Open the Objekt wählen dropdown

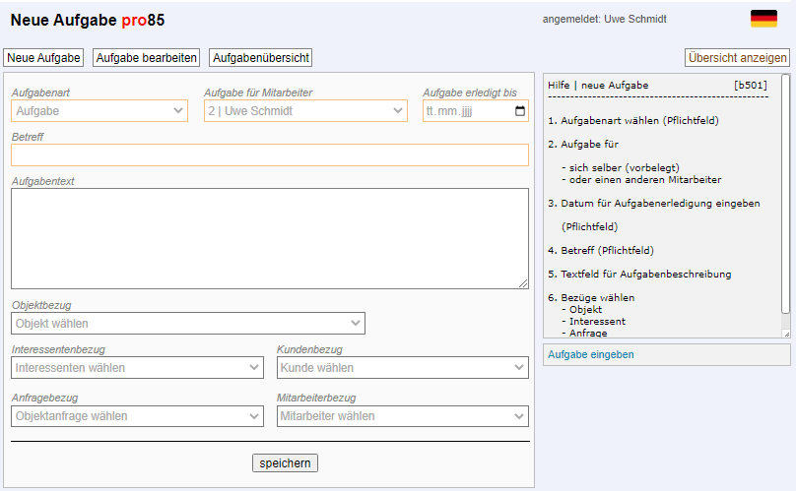(188, 324)
